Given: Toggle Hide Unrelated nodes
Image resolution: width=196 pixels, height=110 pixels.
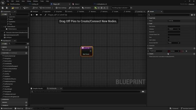Looking at the screenshot, I should [45, 8].
